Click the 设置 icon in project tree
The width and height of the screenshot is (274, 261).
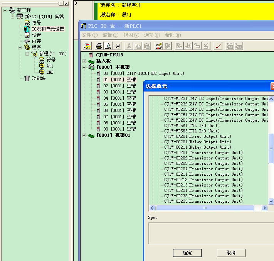coord(27,35)
